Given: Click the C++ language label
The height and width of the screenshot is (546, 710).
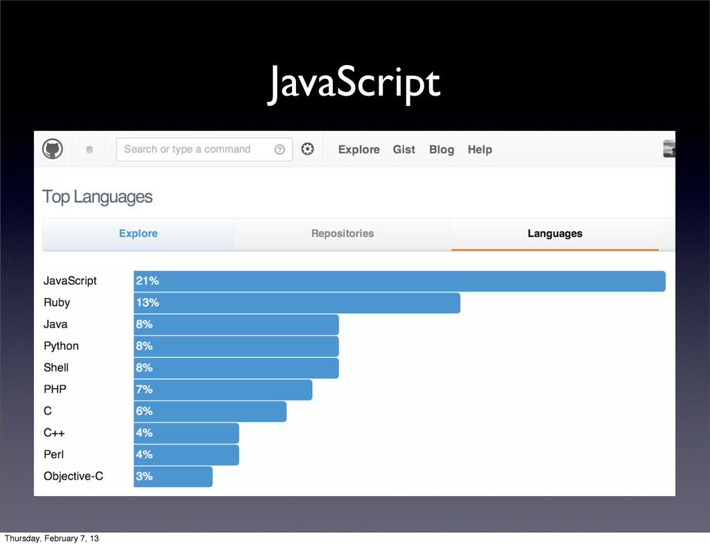Looking at the screenshot, I should [x=54, y=433].
